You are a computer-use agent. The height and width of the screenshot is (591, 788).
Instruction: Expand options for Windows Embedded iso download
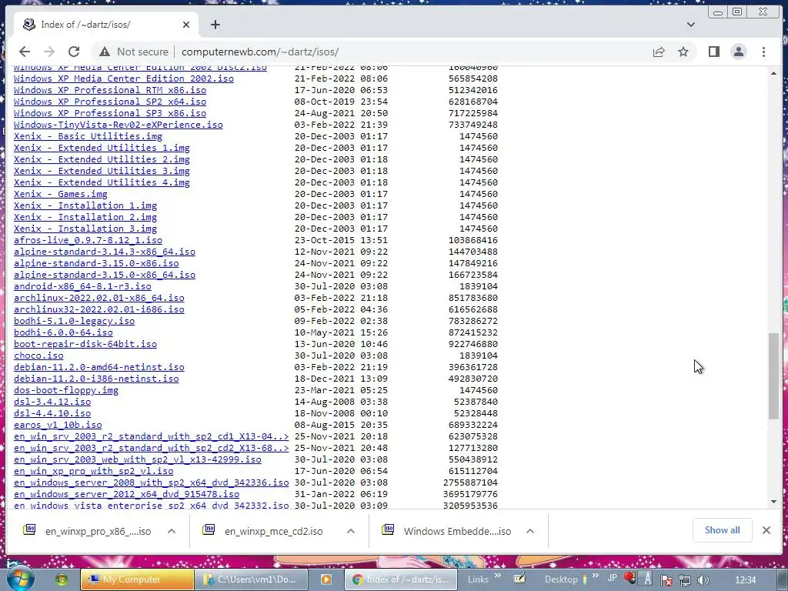point(529,531)
